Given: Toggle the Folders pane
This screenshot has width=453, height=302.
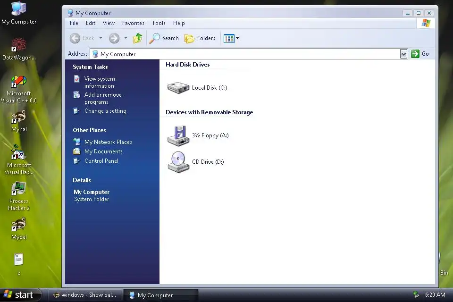Looking at the screenshot, I should tap(200, 38).
